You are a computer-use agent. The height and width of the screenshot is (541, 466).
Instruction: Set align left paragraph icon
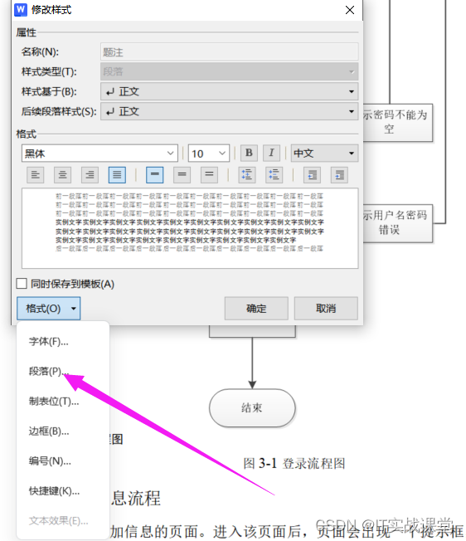pos(36,175)
